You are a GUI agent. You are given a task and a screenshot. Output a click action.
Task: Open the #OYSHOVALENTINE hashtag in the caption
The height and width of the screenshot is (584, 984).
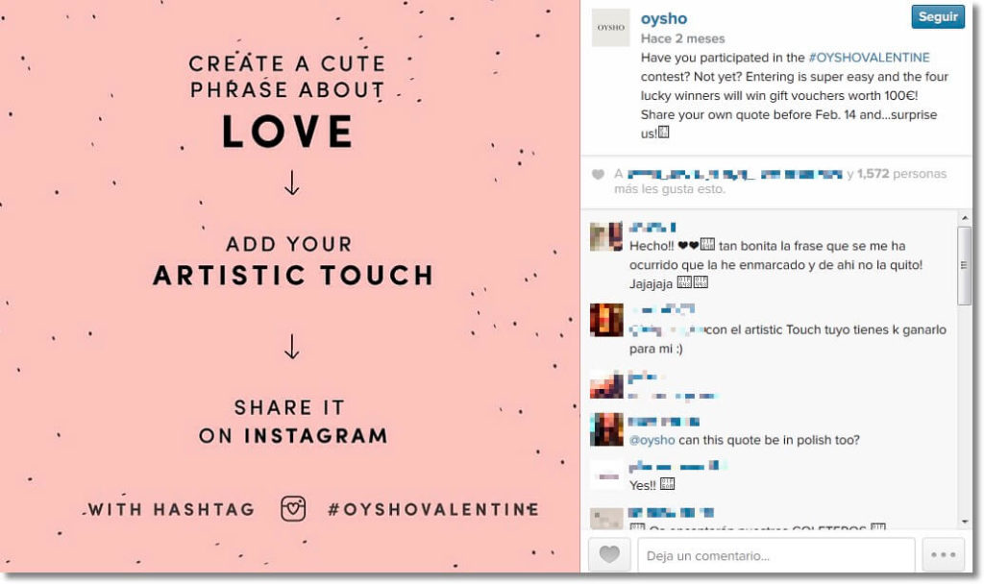pyautogui.click(x=869, y=57)
